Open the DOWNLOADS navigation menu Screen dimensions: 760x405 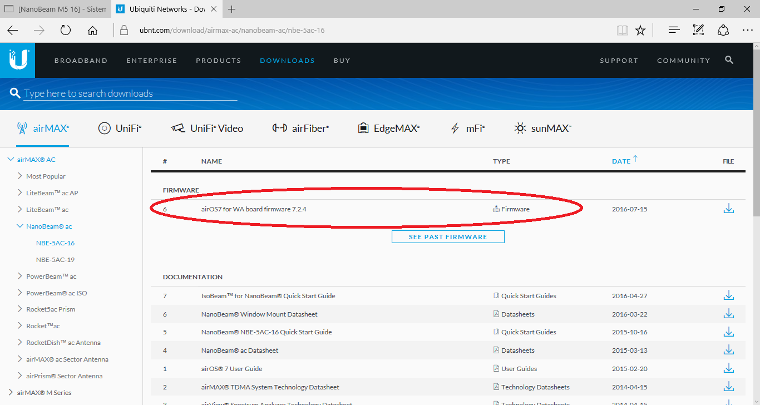287,60
